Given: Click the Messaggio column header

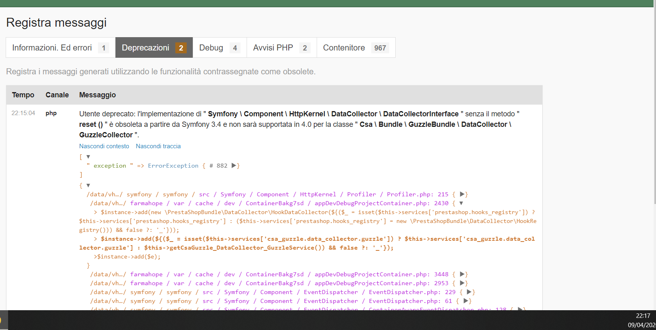Looking at the screenshot, I should click(98, 95).
